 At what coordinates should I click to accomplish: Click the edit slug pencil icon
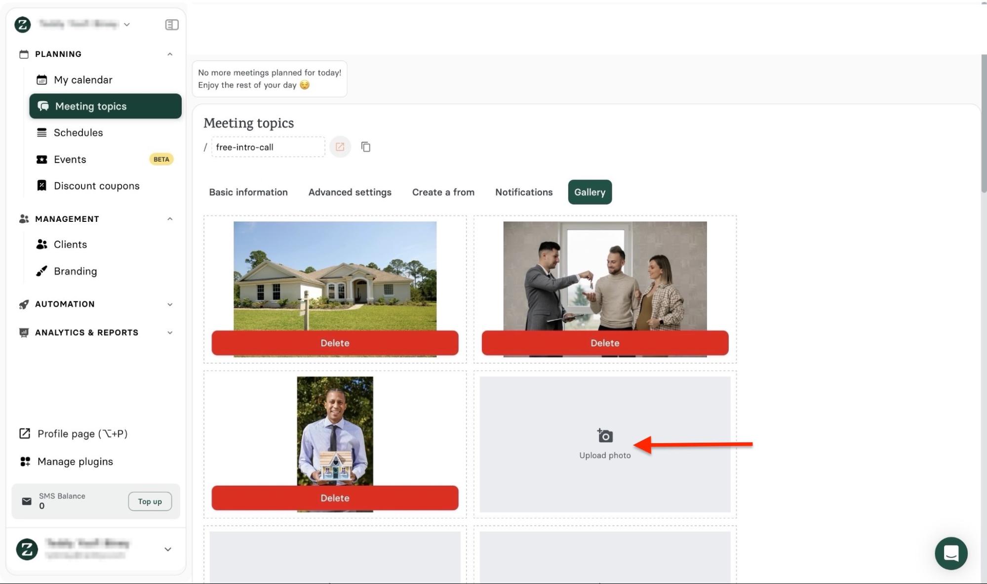[x=340, y=147]
